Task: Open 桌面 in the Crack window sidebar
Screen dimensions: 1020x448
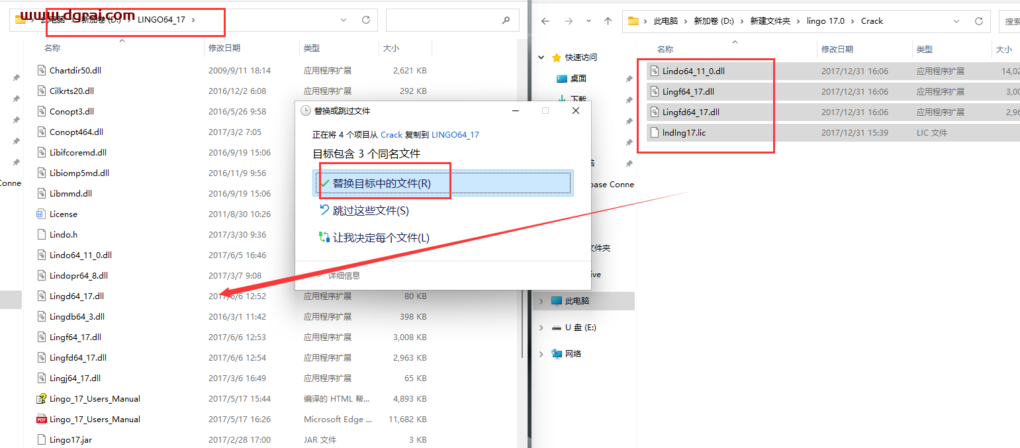Action: point(579,78)
